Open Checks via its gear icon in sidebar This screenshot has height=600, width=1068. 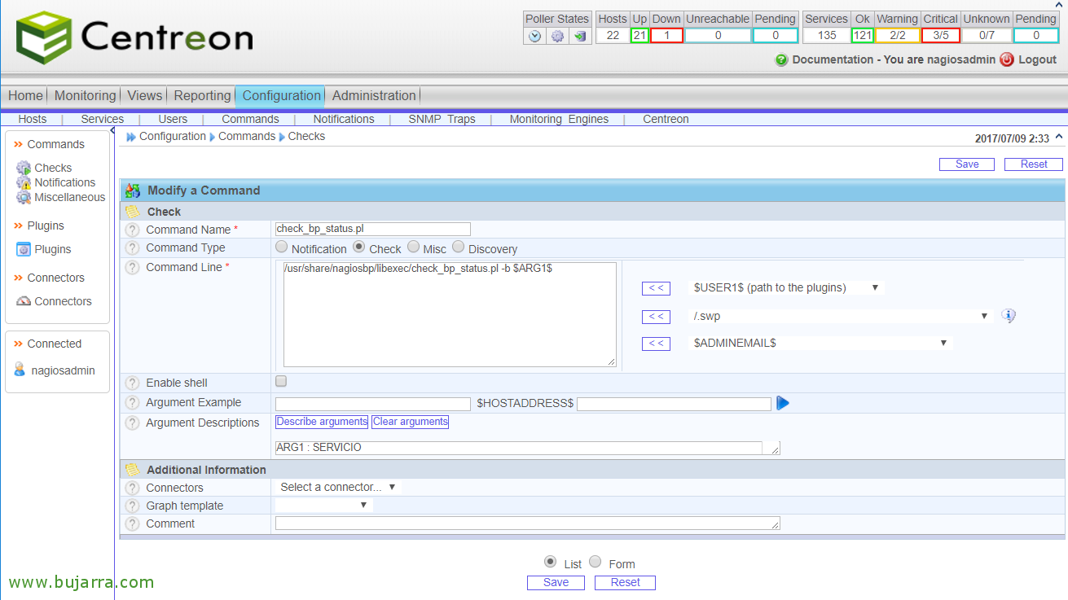click(23, 168)
